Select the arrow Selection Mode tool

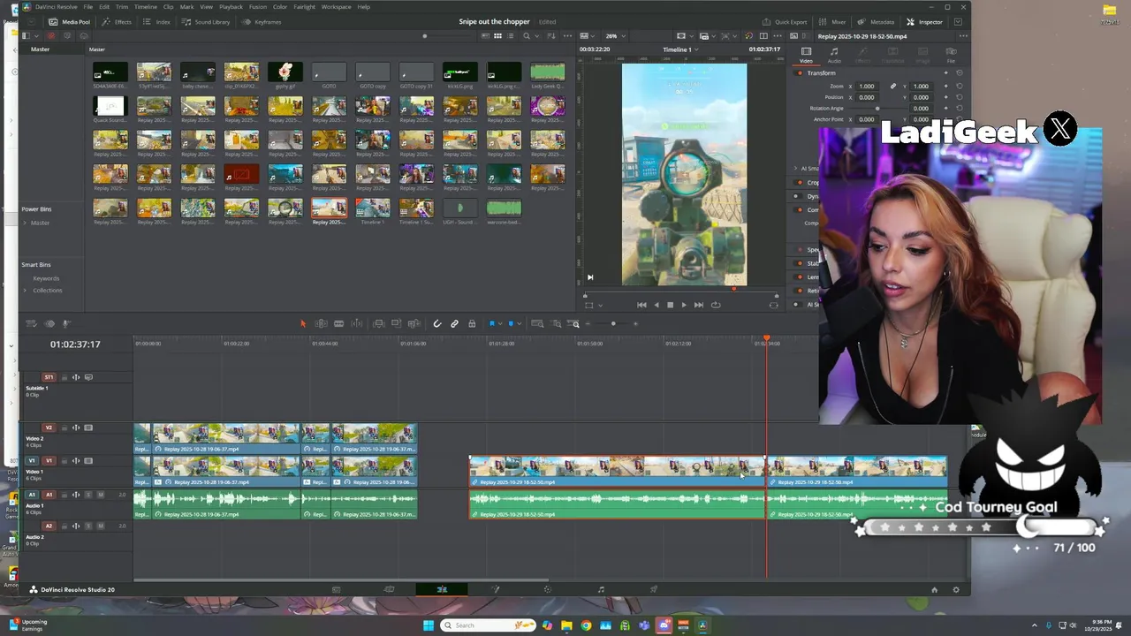pos(302,324)
